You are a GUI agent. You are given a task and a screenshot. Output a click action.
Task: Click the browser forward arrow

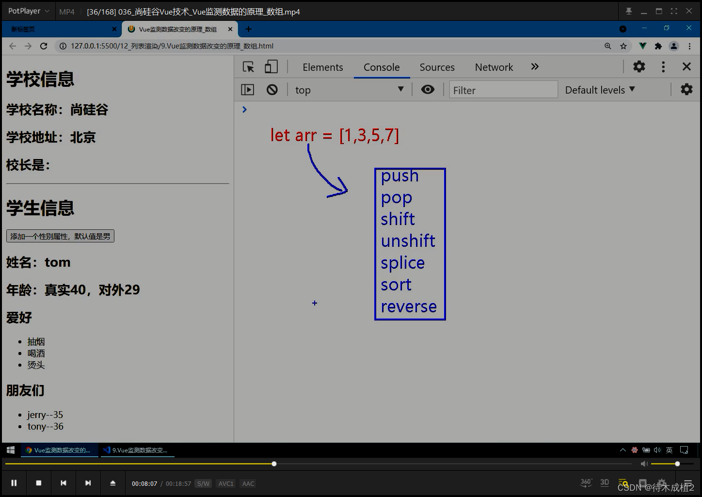[28, 46]
